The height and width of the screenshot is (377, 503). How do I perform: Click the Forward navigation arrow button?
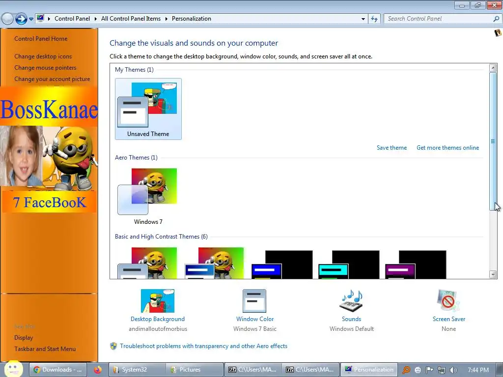point(21,19)
